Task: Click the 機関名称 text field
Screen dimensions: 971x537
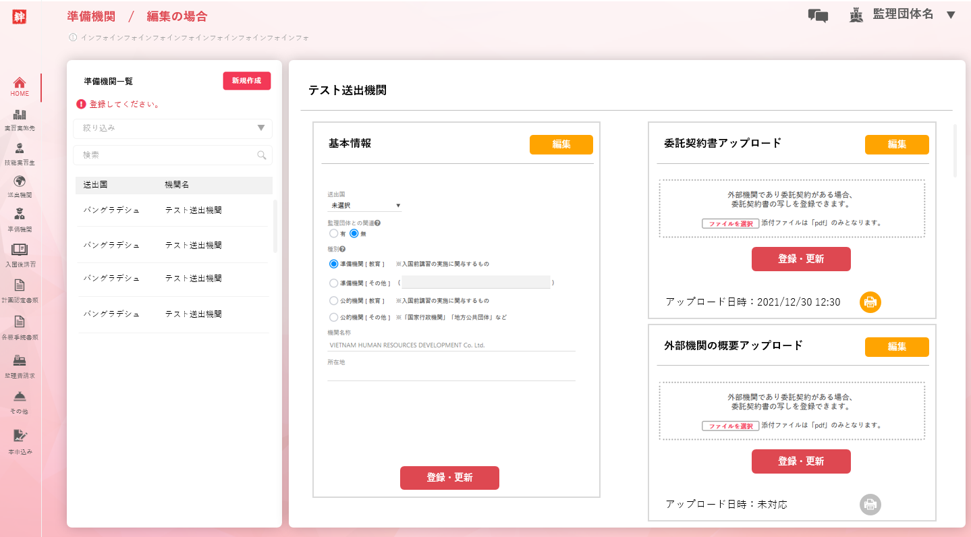Action: point(451,345)
